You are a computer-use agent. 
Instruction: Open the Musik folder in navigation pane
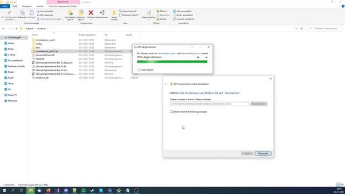(11, 72)
